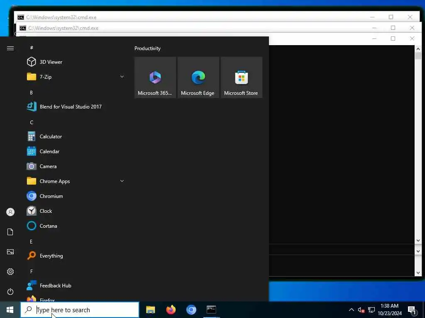Screen dimensions: 425x318
Task: Launch Blend for Visual Studio 2017
Action: pyautogui.click(x=76, y=106)
